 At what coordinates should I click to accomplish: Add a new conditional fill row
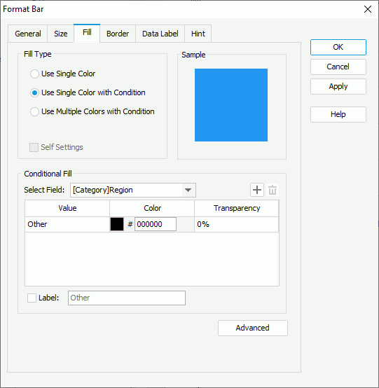point(257,190)
